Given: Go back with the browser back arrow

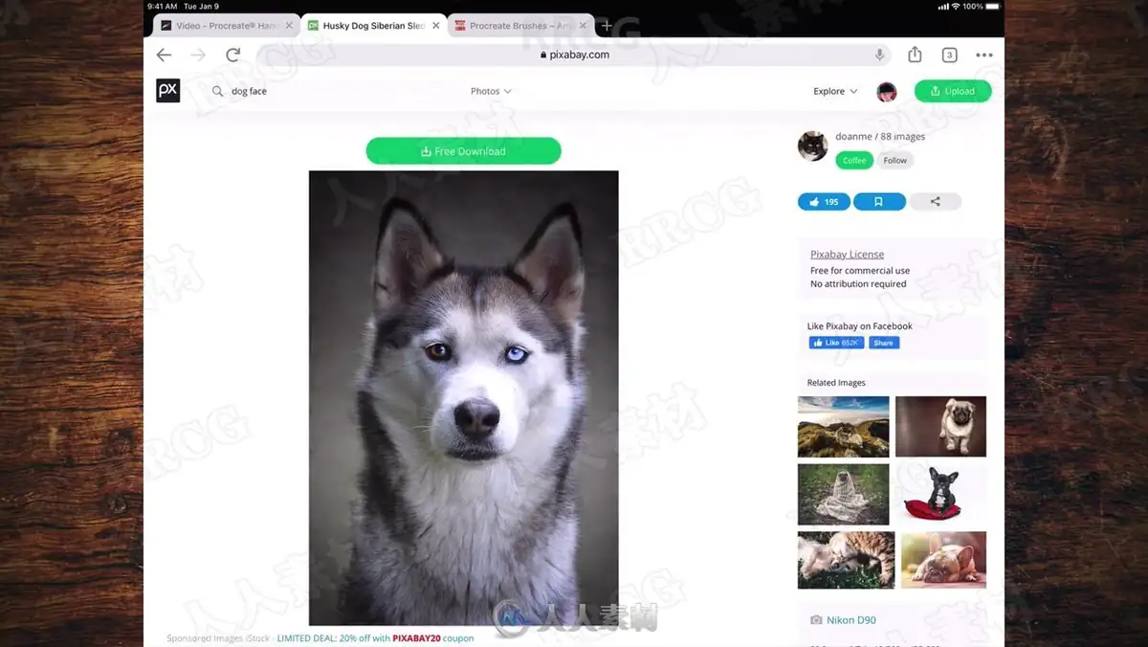Looking at the screenshot, I should [x=165, y=55].
